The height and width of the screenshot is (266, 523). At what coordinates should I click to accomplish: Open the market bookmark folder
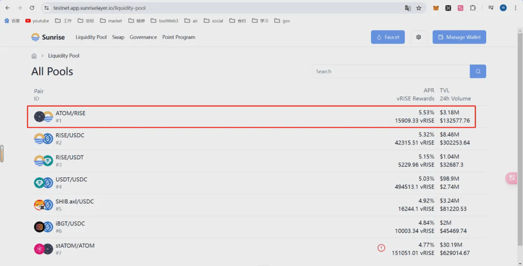pos(111,21)
